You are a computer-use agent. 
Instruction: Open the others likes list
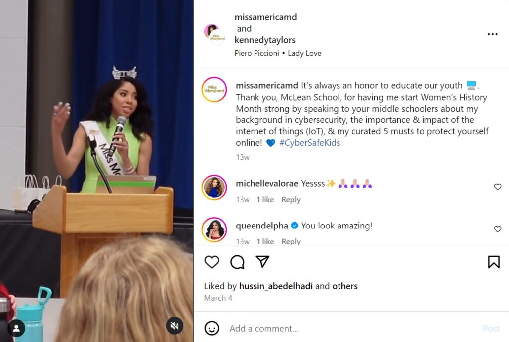click(x=345, y=286)
